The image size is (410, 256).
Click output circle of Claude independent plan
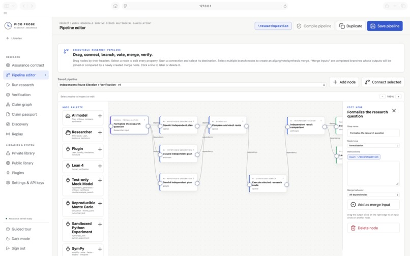(197, 154)
